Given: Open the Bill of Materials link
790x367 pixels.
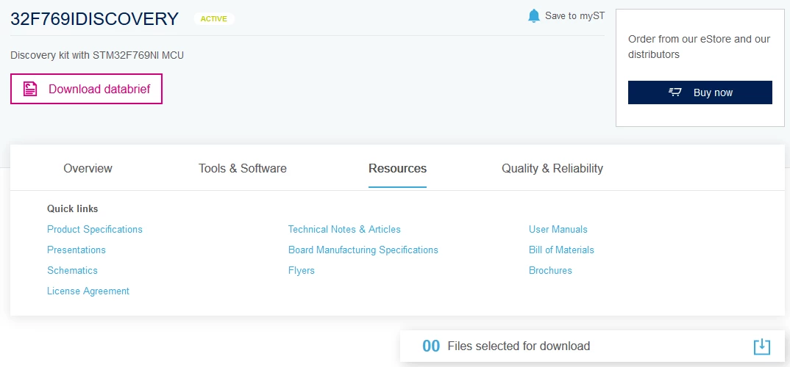Looking at the screenshot, I should coord(561,250).
